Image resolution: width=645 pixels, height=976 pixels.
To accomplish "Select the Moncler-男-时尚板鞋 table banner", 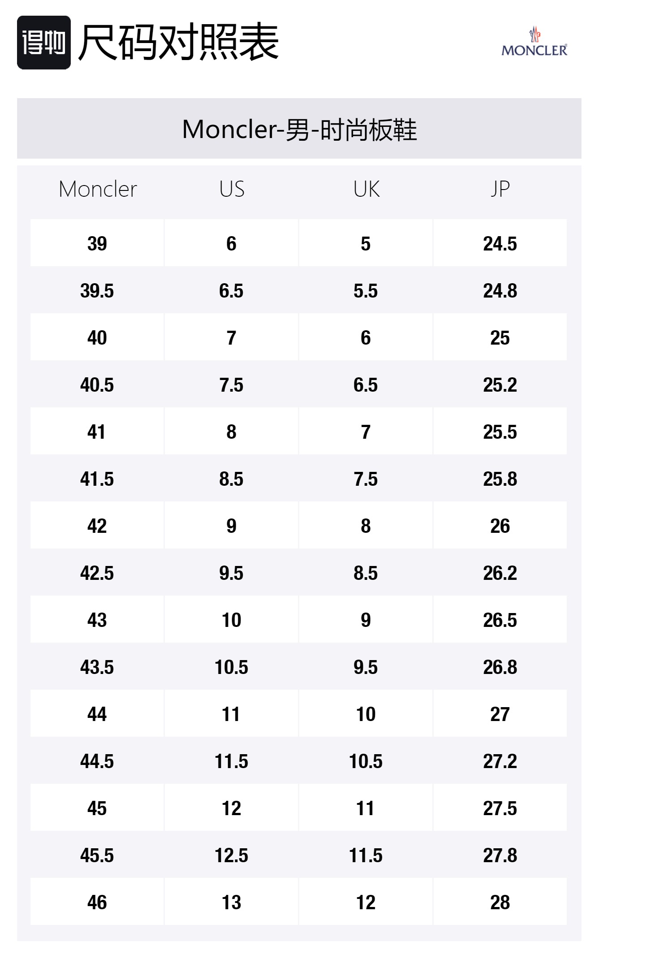I will click(299, 129).
